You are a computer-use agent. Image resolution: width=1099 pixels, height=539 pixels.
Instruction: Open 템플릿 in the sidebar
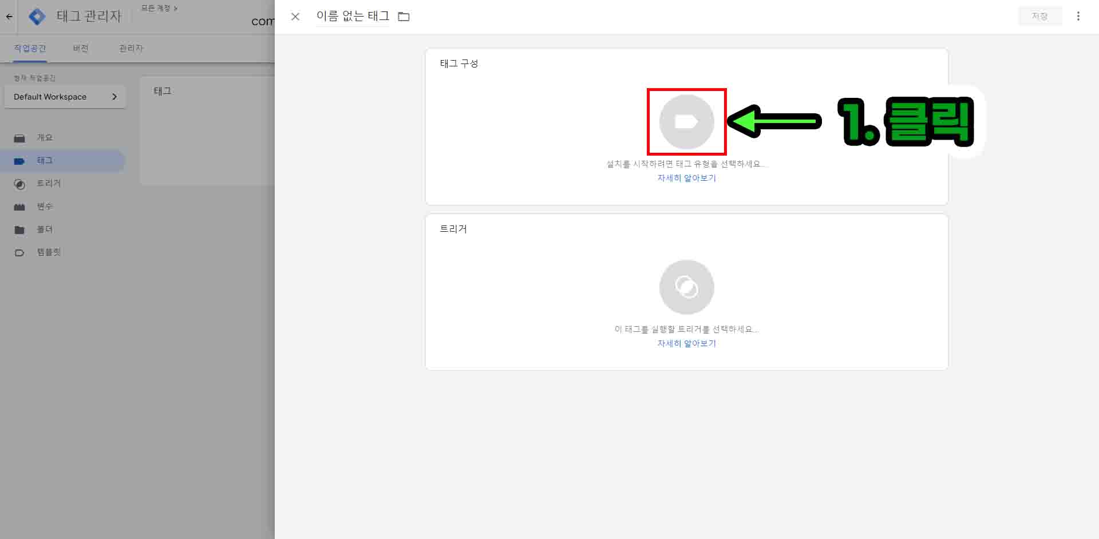[x=63, y=252]
